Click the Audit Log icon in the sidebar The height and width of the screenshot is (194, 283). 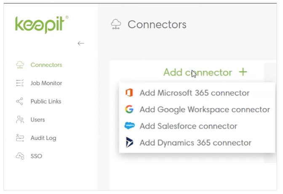tap(20, 138)
